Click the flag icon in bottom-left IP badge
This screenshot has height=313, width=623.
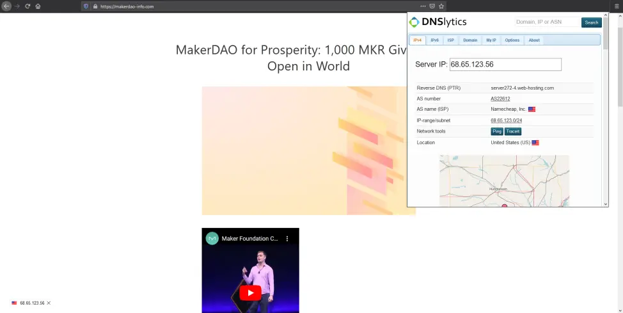point(14,303)
